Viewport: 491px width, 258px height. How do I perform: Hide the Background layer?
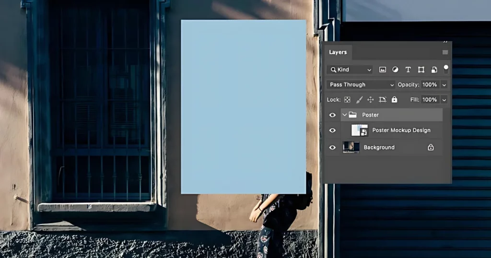(332, 148)
